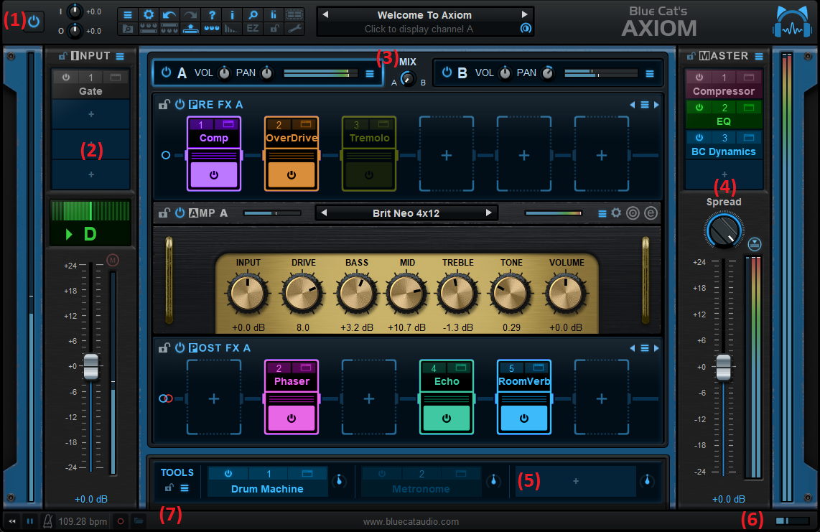Click the undo arrow icon

[169, 14]
